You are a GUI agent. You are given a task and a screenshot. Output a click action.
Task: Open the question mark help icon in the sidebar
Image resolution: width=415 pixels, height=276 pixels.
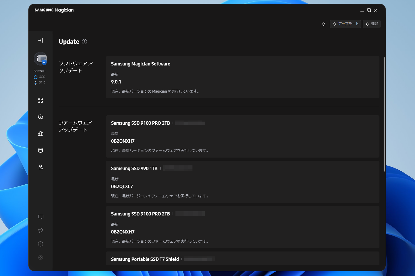(x=41, y=244)
